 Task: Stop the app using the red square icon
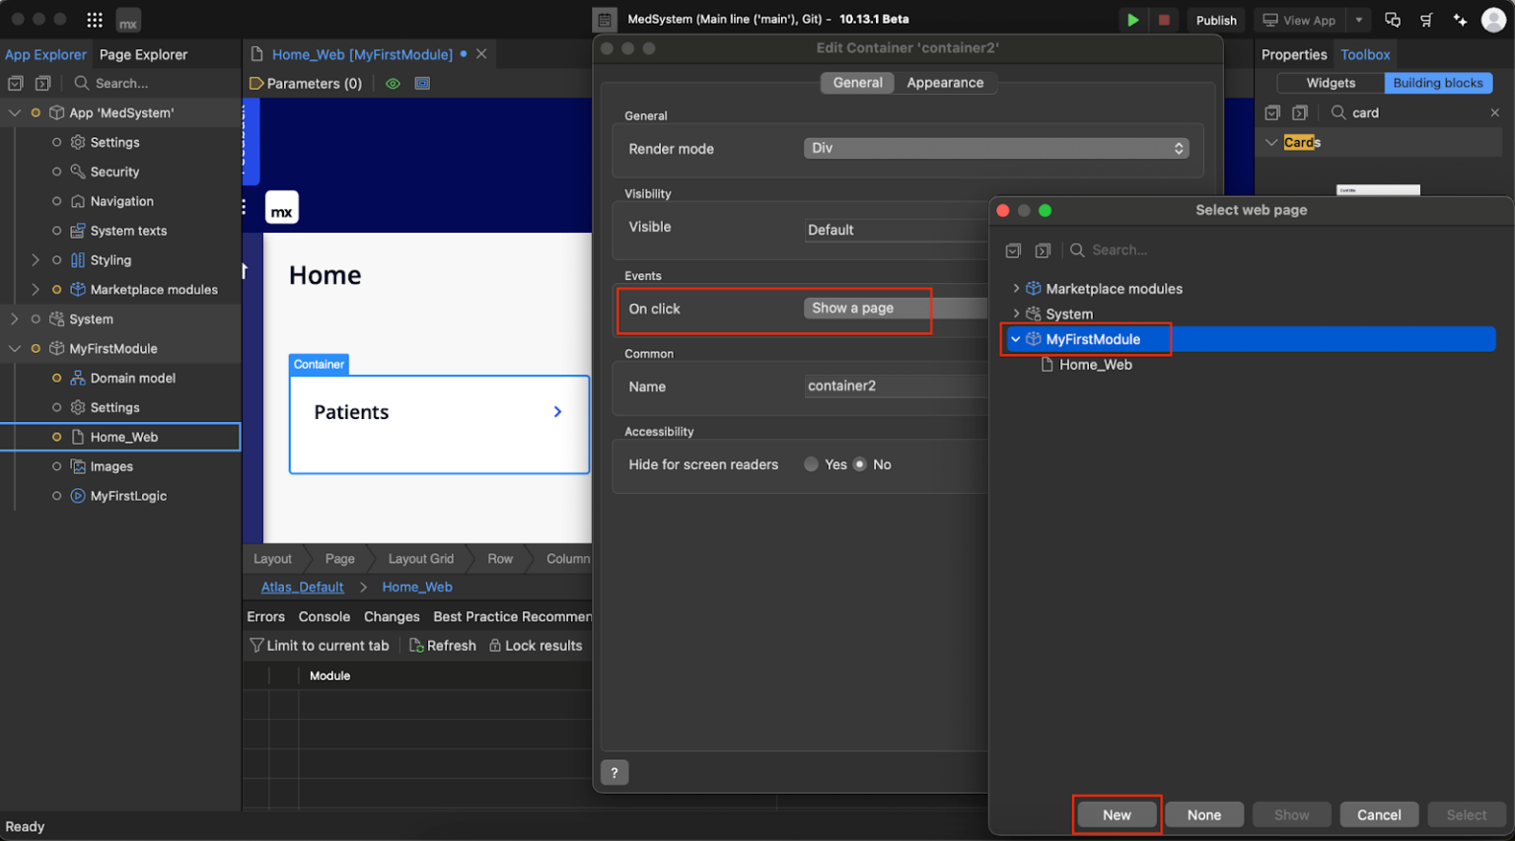click(1166, 20)
